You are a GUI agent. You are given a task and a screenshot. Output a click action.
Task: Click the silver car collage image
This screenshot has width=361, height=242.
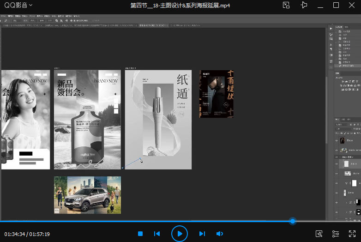(x=87, y=195)
